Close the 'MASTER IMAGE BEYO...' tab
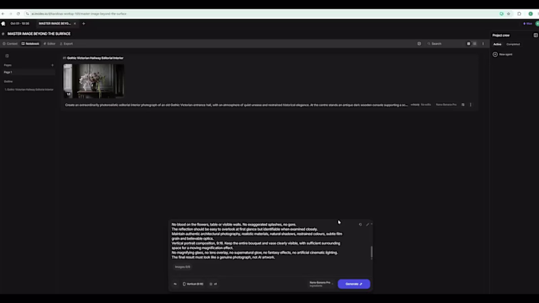This screenshot has width=539, height=303. [x=75, y=24]
